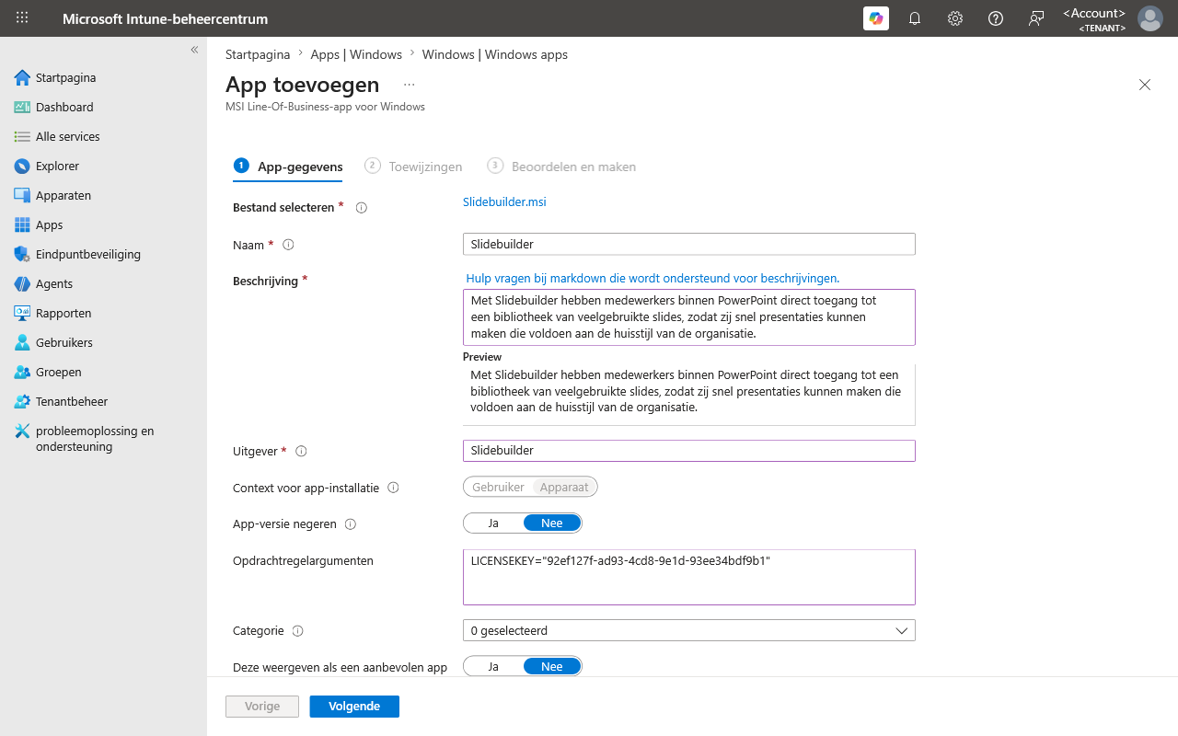
Task: Click the Explorer compass icon
Action: click(x=22, y=166)
